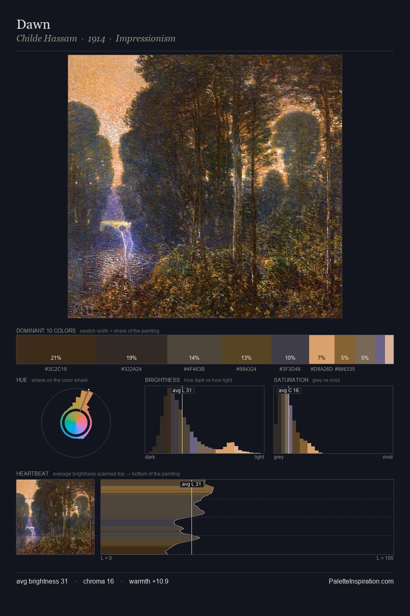This screenshot has height=616, width=410.
Task: Select the 19% swatch #322A24
Action: [132, 349]
